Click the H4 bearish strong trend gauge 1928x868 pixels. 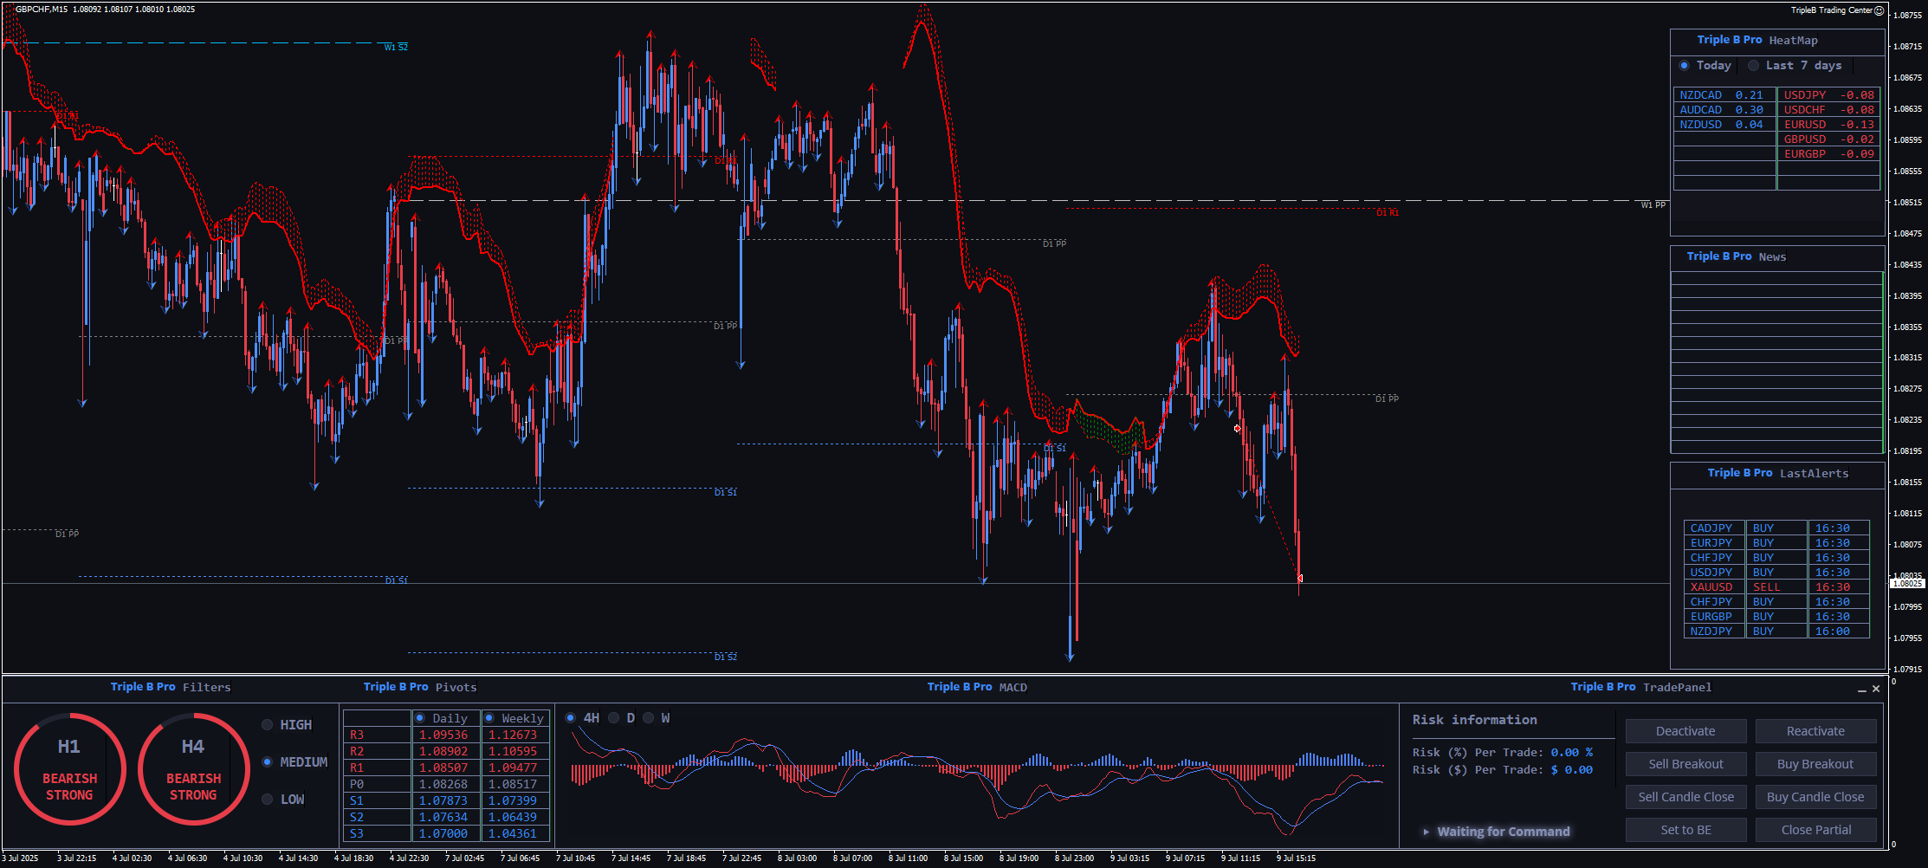pos(193,769)
